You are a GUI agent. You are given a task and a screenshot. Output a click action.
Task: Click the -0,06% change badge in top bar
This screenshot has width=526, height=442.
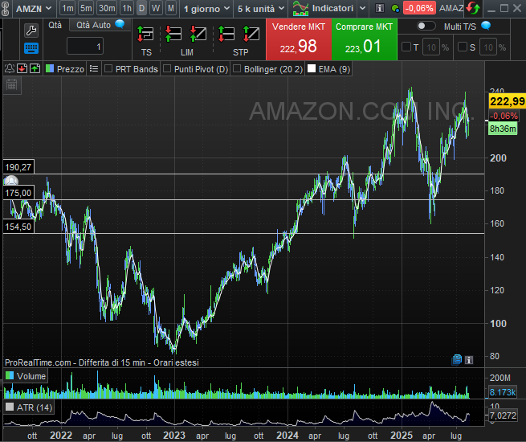[419, 8]
